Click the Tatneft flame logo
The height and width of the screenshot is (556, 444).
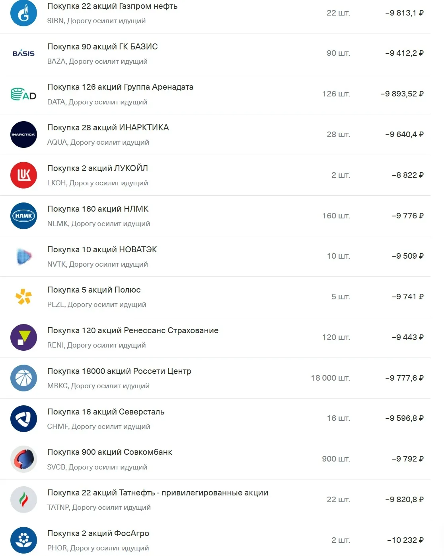pos(23,500)
